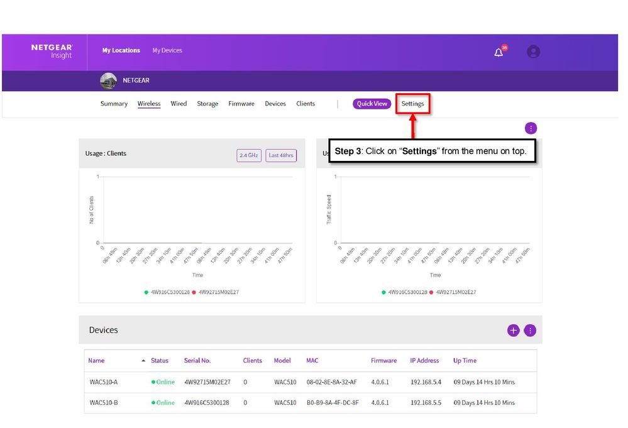Click the NETGEAR location thumbnail picture
Image resolution: width=628 pixels, height=428 pixels.
[108, 80]
